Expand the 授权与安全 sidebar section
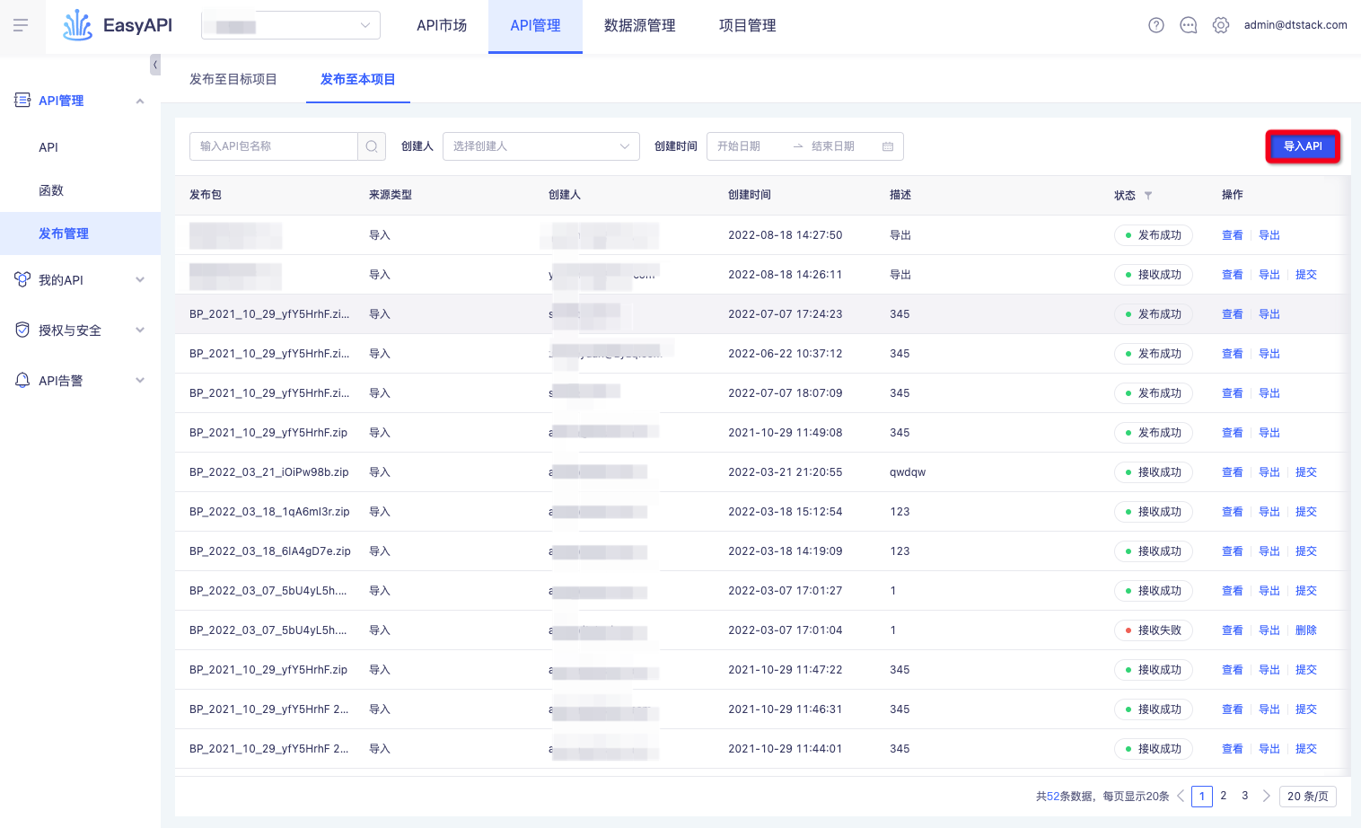The image size is (1361, 828). pos(140,330)
